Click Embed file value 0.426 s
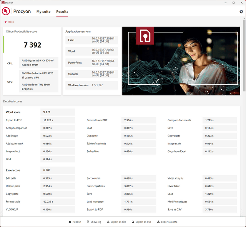The image size is (246, 227). pos(139,151)
